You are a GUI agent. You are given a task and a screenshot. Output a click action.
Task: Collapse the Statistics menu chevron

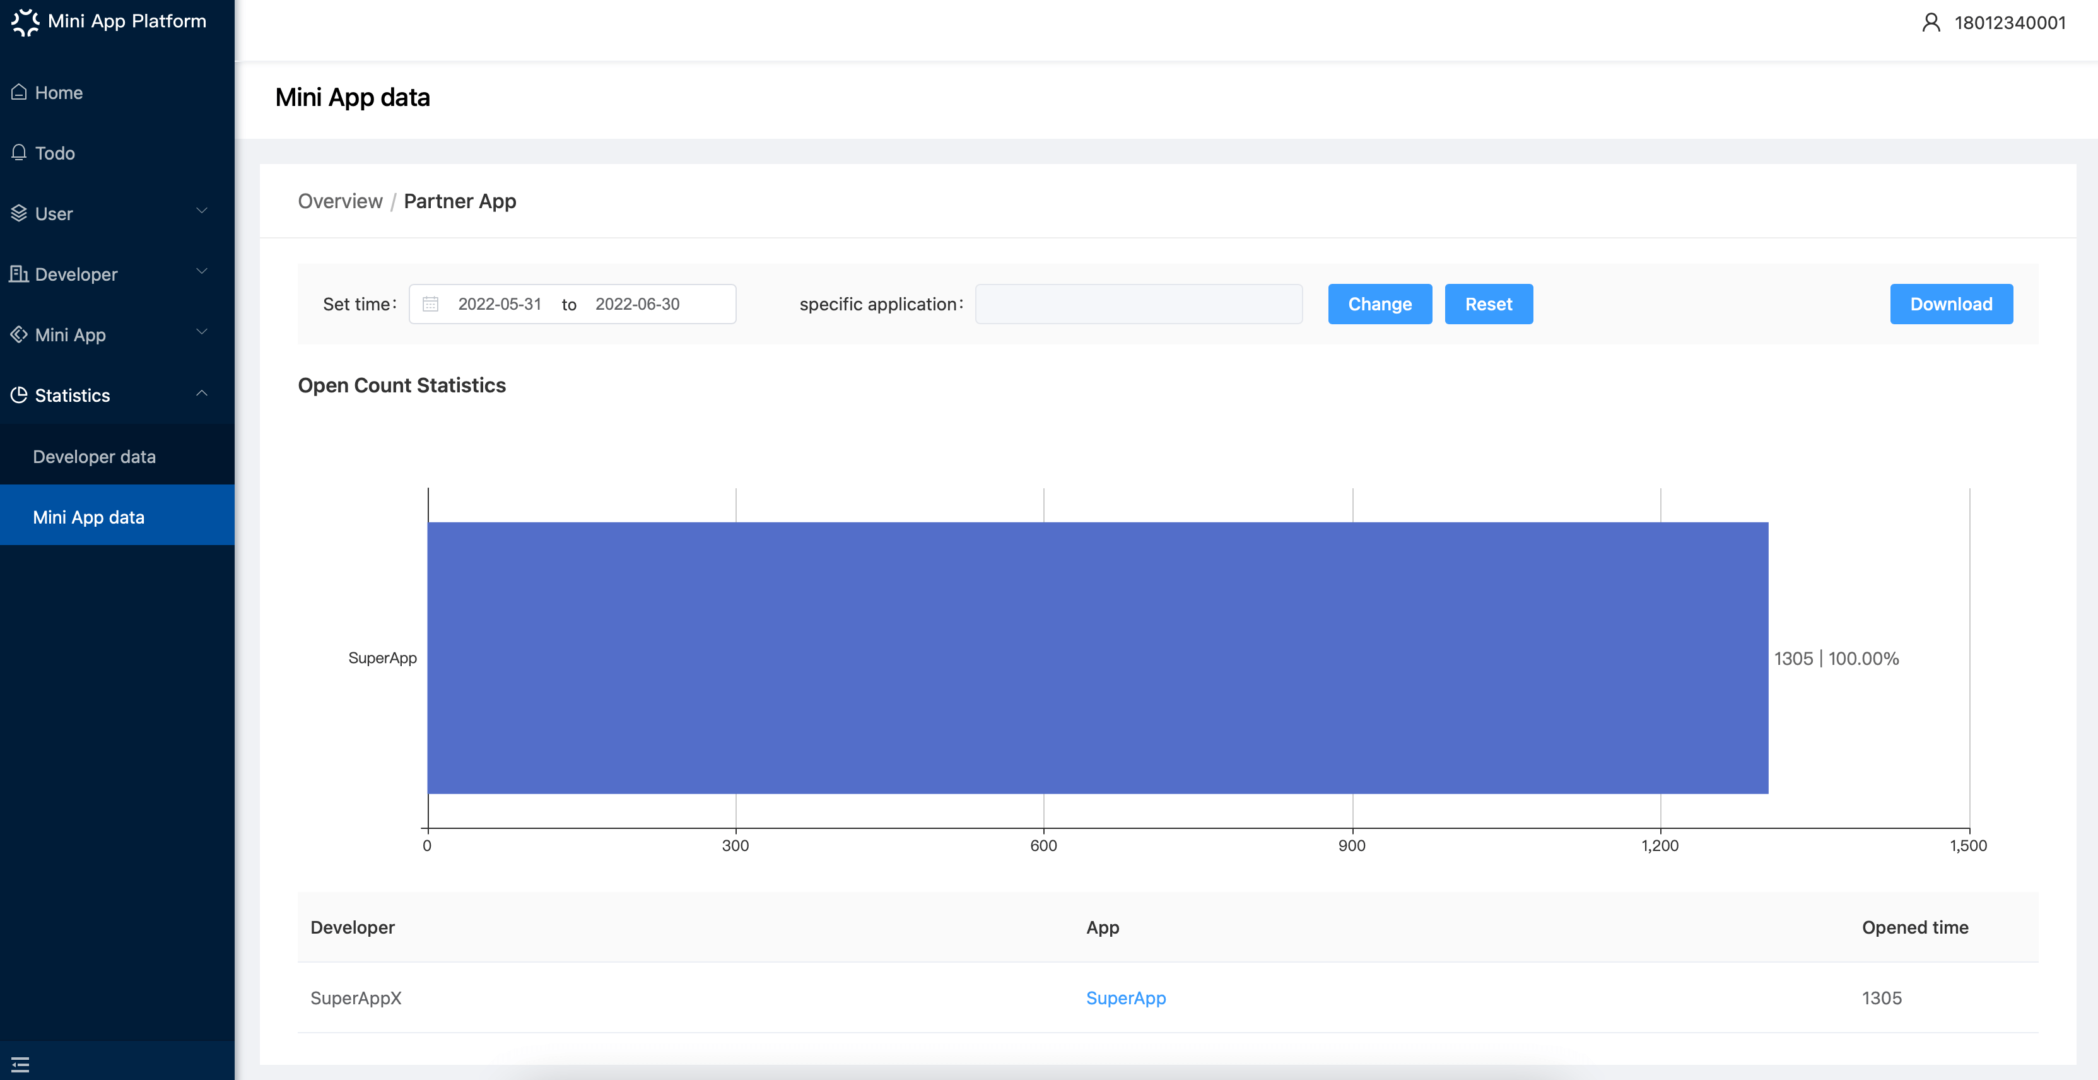click(x=202, y=394)
